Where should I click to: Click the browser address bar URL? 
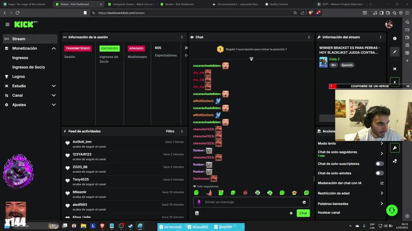point(121,13)
